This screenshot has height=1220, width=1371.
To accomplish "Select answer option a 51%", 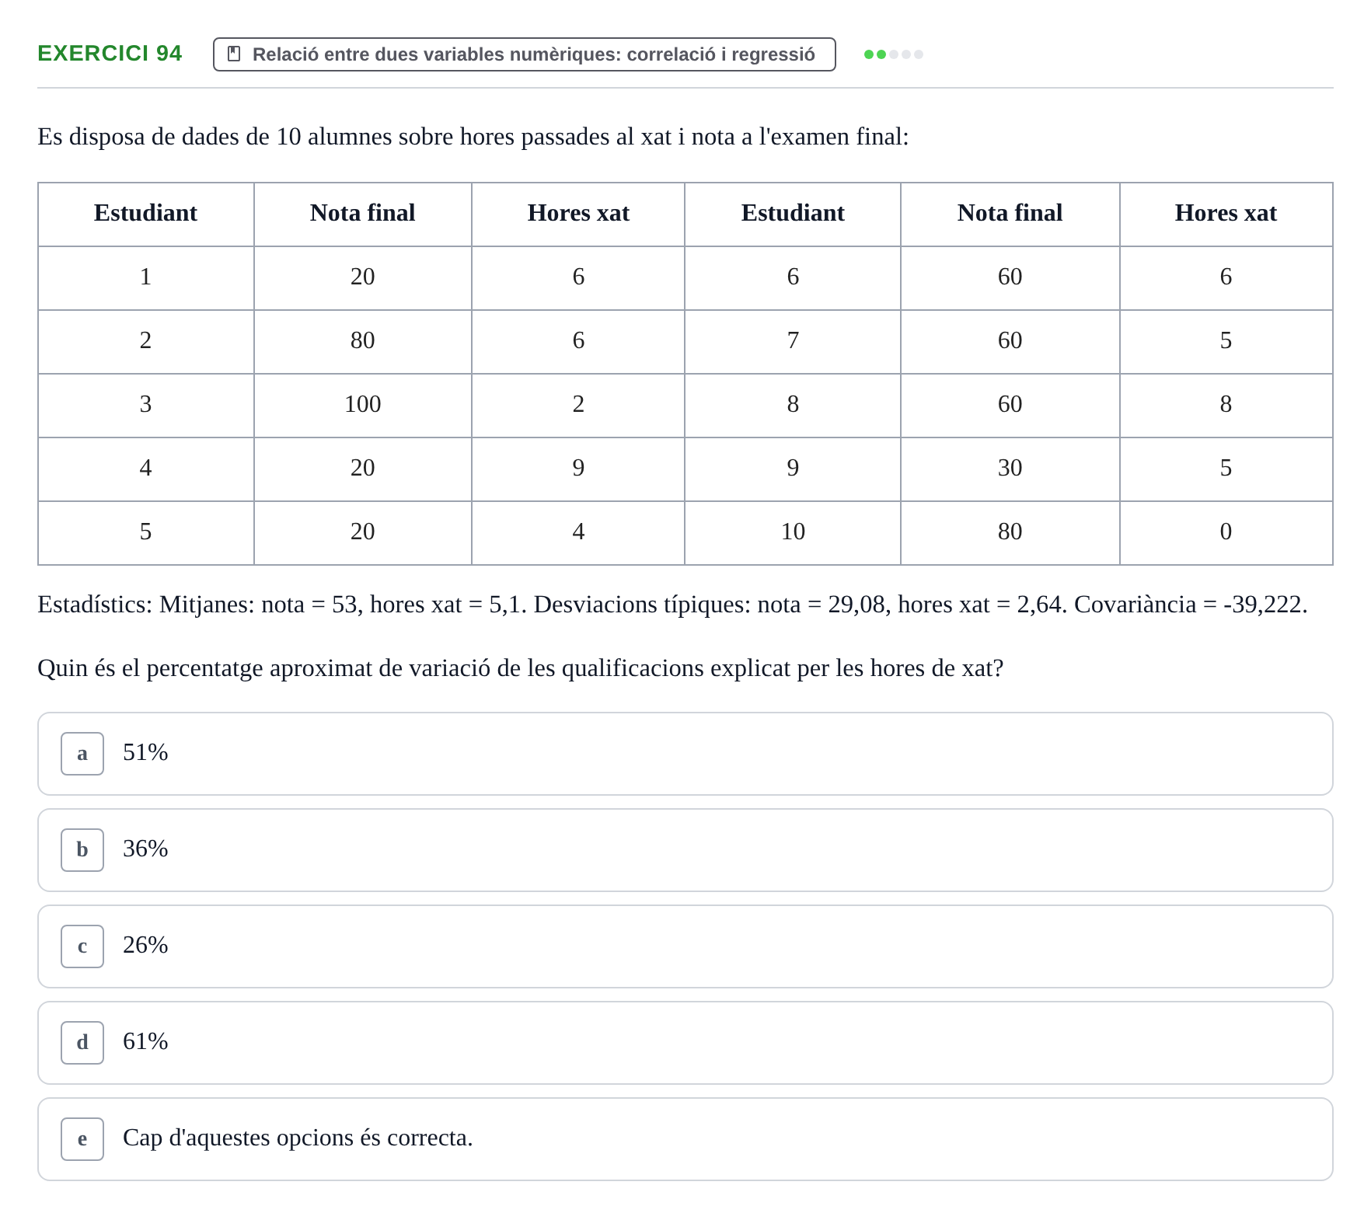I will click(685, 754).
